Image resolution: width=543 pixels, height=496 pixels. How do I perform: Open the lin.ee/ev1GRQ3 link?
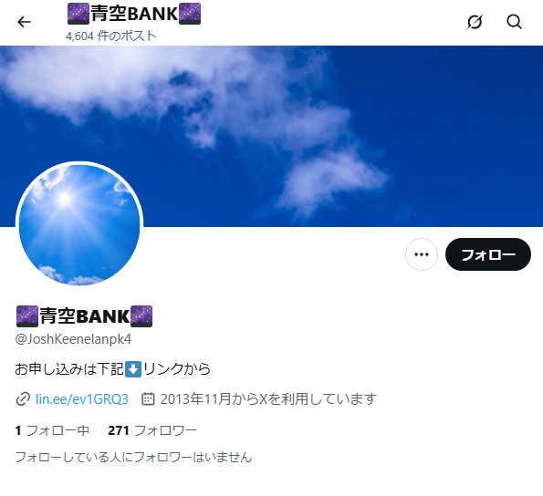pos(82,399)
